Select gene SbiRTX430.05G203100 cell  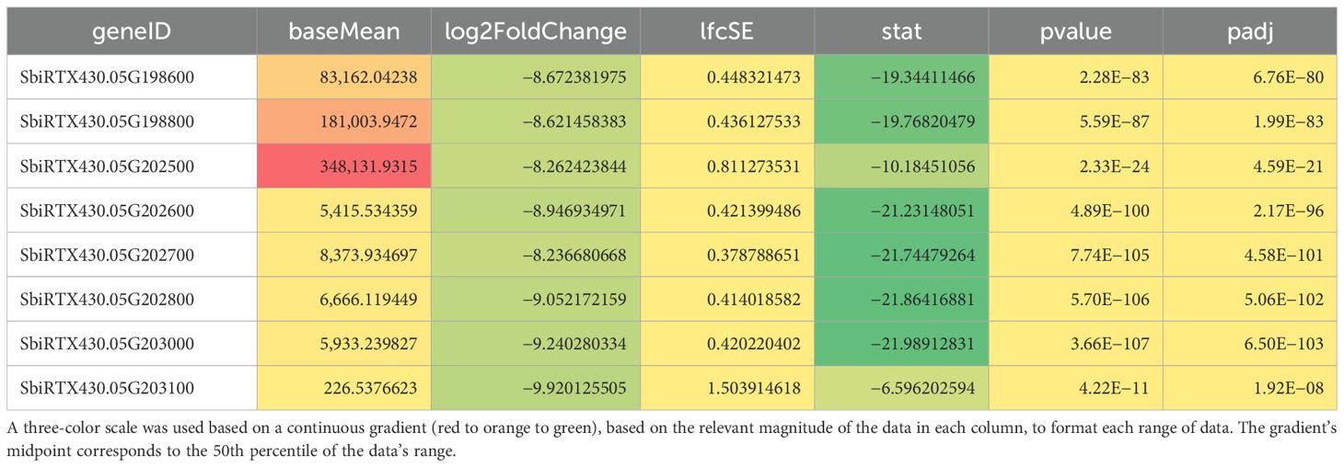[107, 387]
